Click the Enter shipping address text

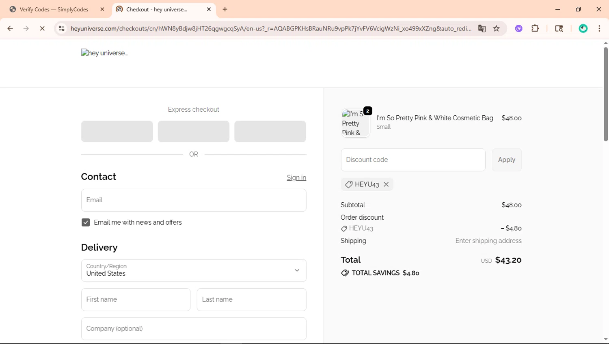[x=488, y=241]
